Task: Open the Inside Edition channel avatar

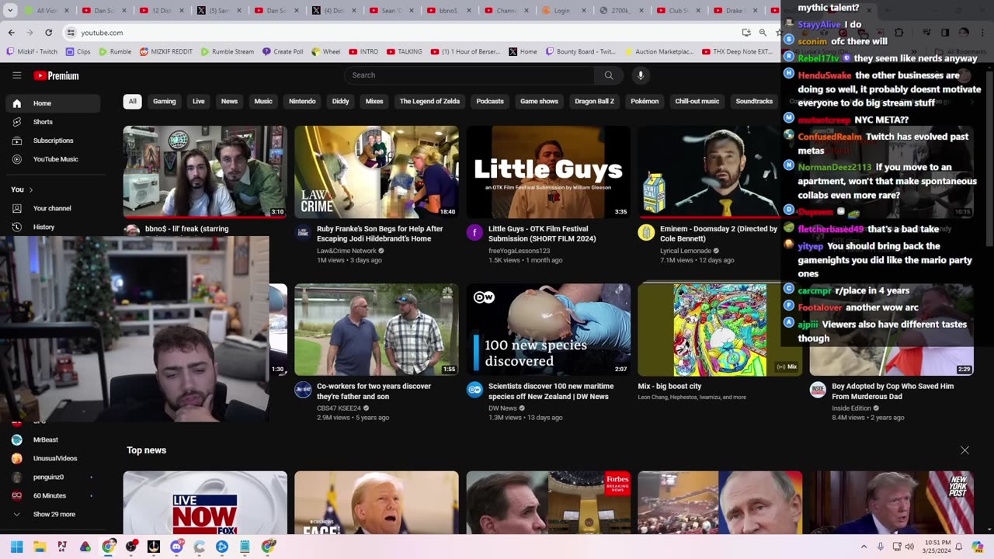Action: click(818, 390)
